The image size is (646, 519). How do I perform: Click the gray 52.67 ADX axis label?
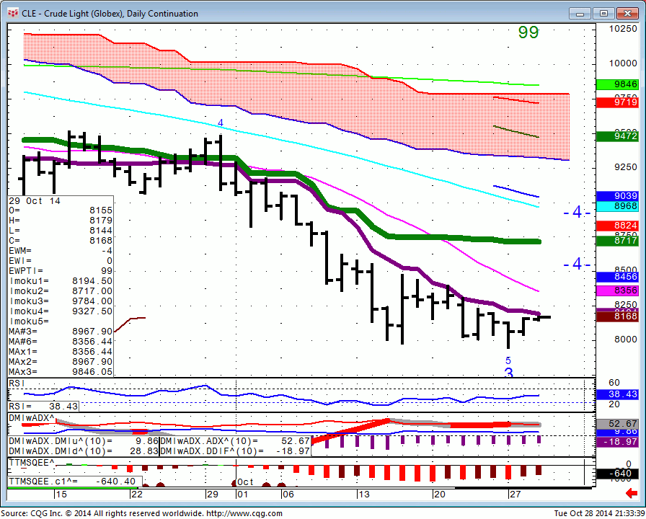tap(617, 424)
